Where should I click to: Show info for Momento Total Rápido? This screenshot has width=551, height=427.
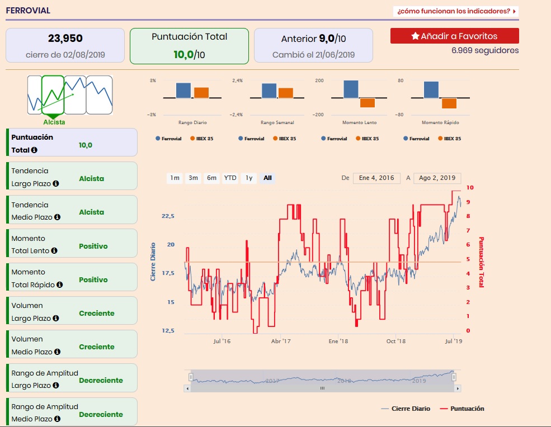(60, 285)
